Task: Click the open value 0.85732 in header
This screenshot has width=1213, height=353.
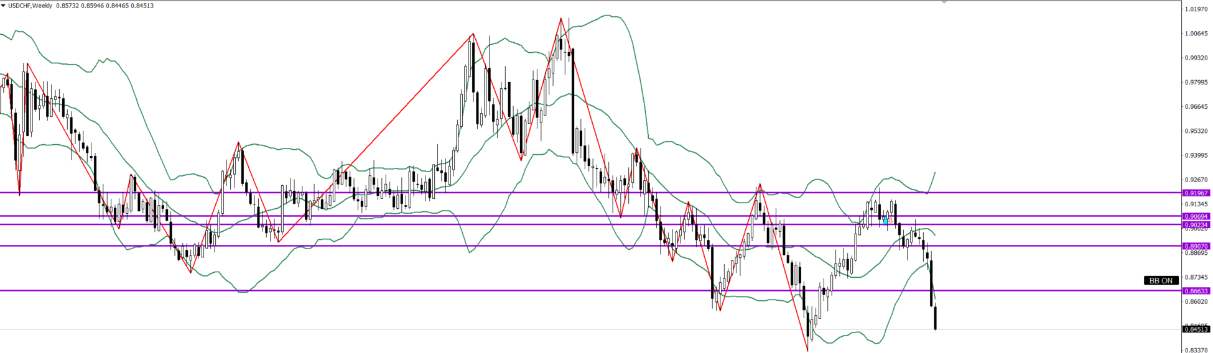Action: point(67,6)
